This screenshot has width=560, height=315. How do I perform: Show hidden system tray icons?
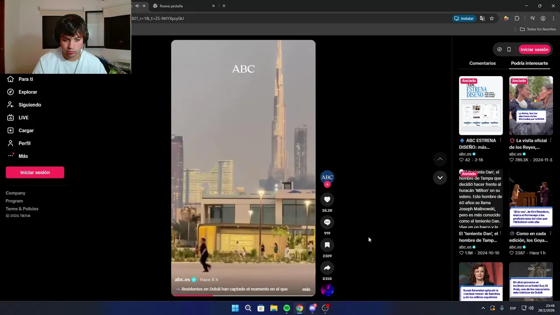click(x=483, y=308)
